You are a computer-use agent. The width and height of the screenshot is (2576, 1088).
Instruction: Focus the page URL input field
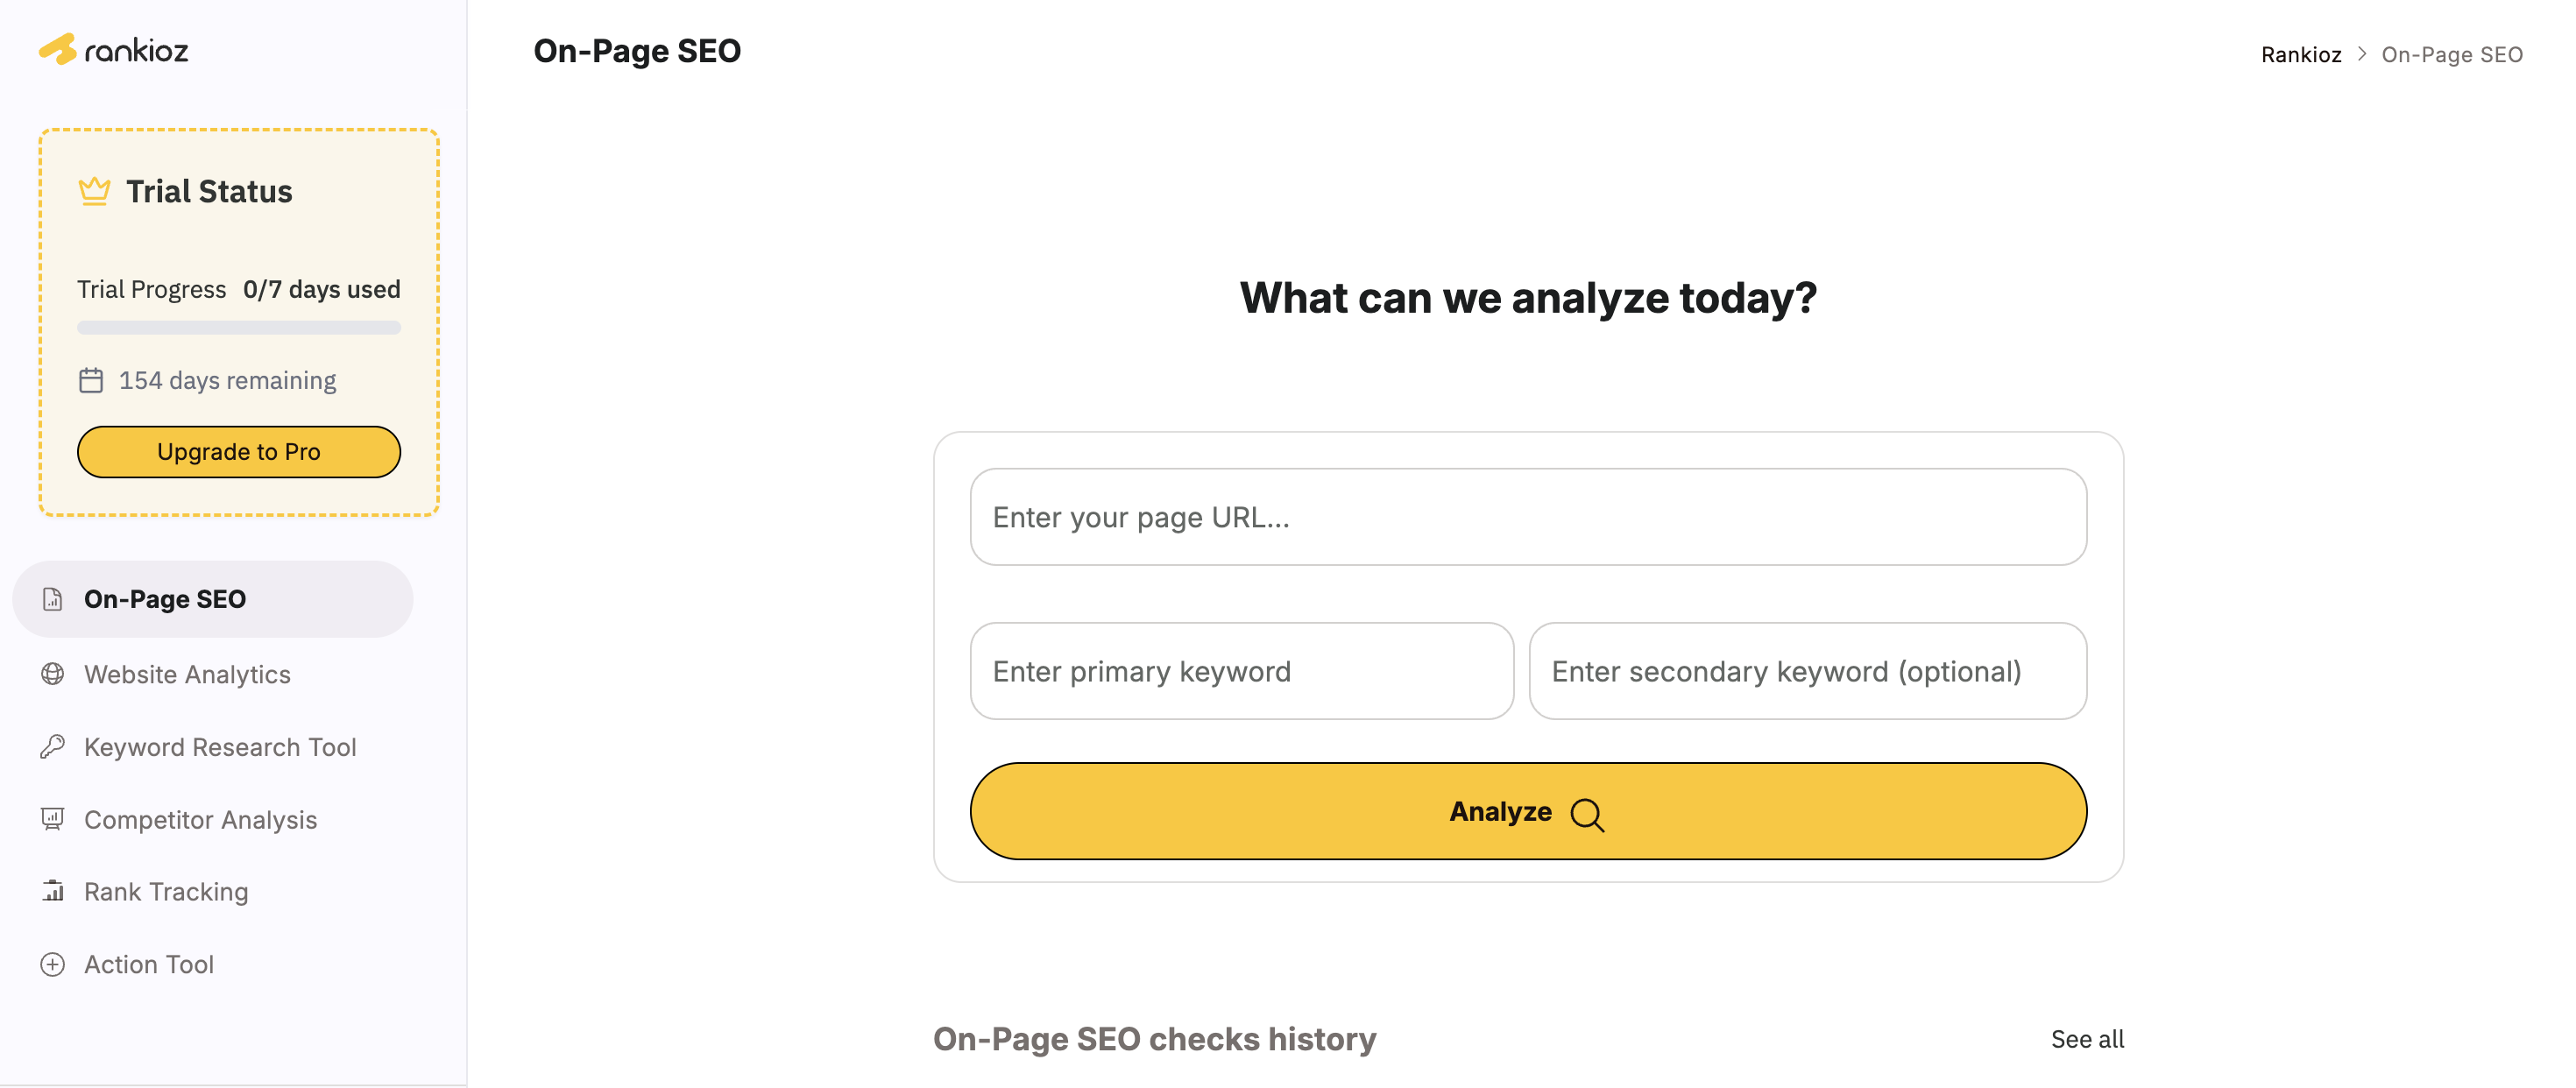(x=1527, y=517)
